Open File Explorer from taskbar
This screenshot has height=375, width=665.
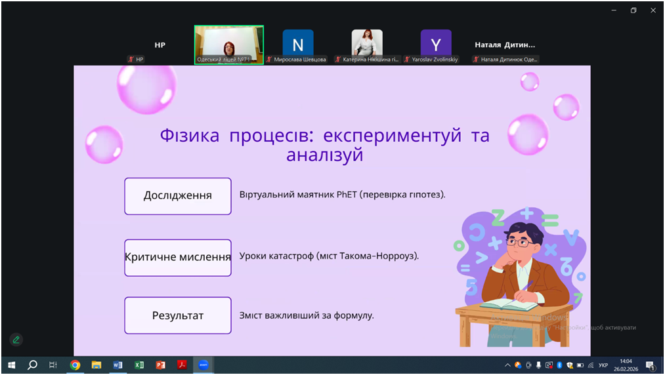97,365
